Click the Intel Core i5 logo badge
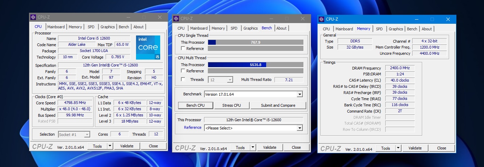The image size is (484, 167). [148, 47]
